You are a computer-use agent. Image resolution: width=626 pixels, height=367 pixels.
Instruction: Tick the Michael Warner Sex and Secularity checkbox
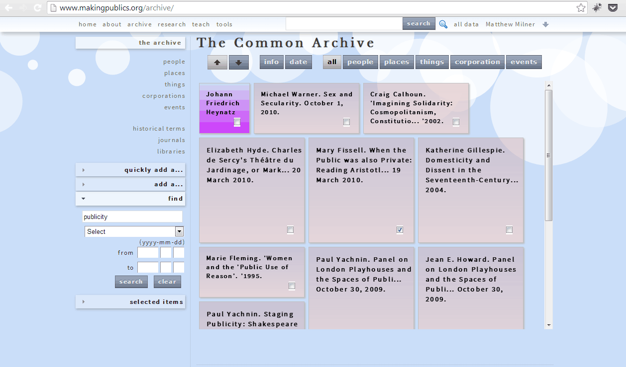pos(347,122)
